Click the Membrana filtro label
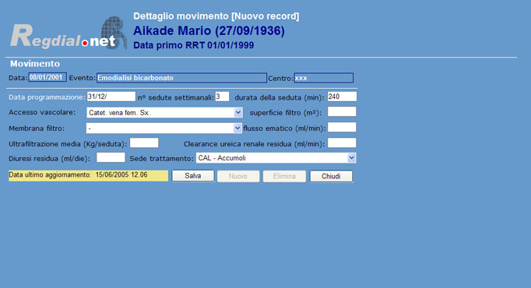The image size is (531, 288). point(37,128)
